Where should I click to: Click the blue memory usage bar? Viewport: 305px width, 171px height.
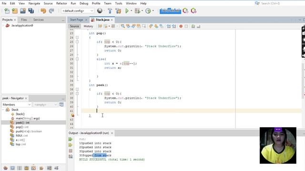[170, 11]
